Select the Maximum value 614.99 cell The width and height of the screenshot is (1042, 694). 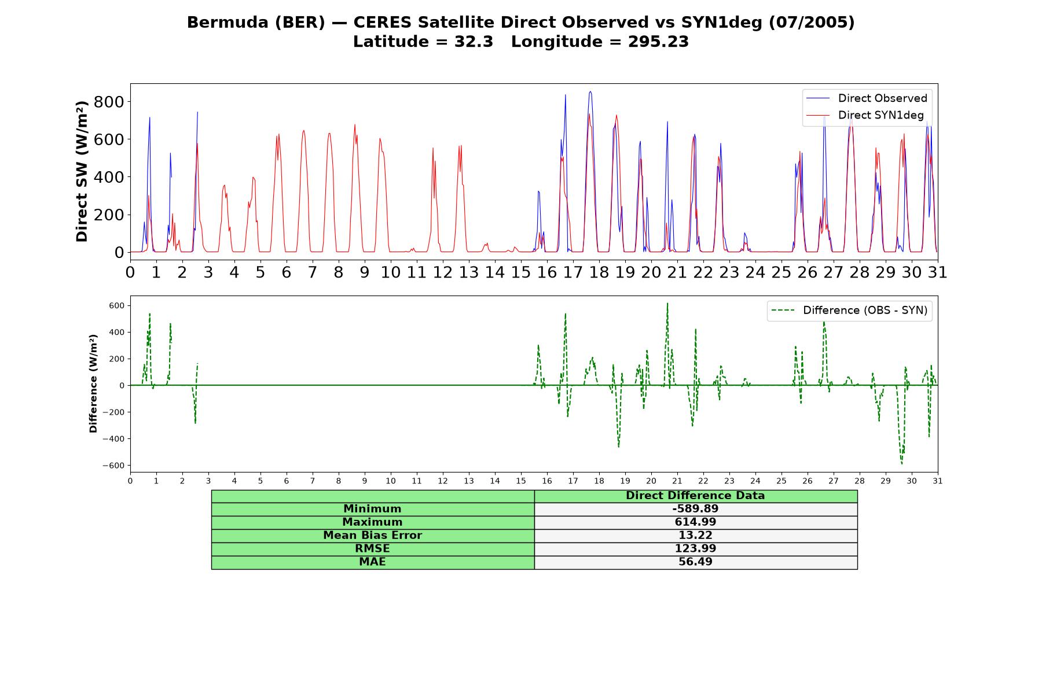(695, 522)
